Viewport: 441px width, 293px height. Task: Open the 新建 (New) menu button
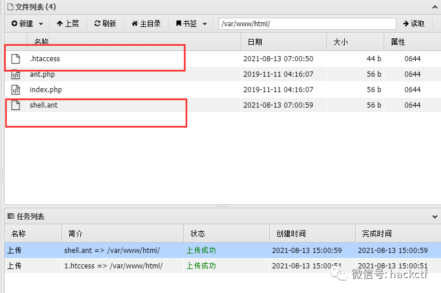[27, 23]
